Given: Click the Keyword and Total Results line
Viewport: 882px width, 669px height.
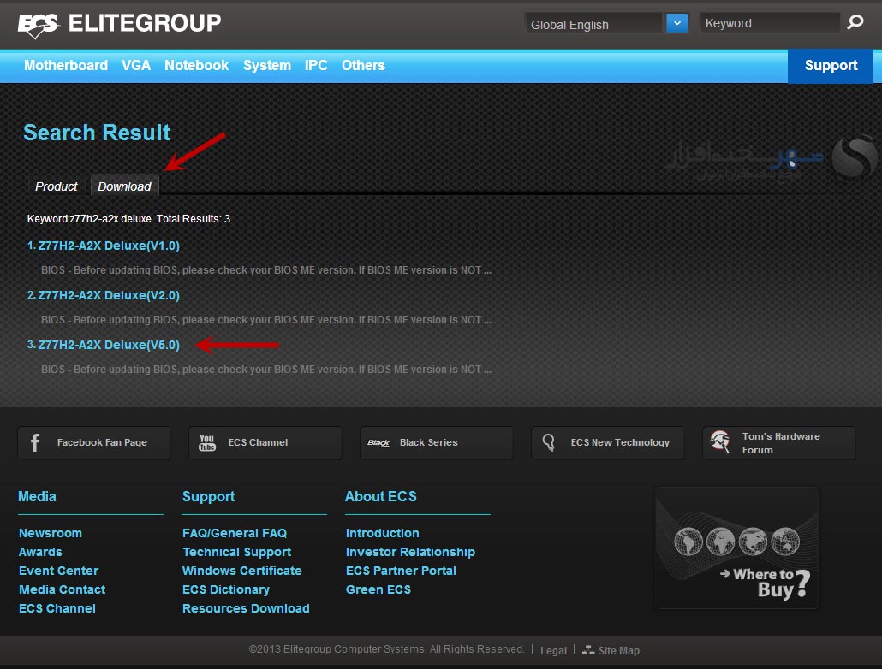Looking at the screenshot, I should [x=128, y=219].
